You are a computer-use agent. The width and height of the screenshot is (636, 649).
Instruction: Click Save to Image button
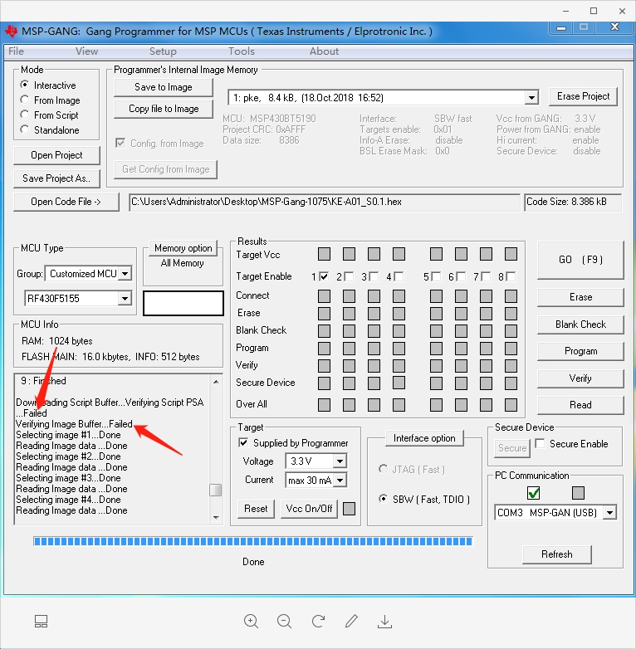click(164, 87)
